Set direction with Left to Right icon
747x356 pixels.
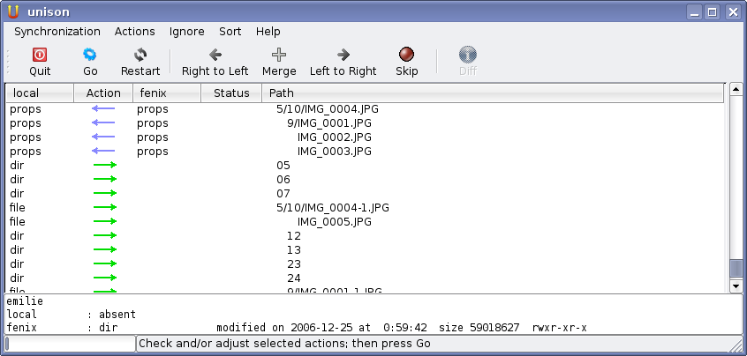(343, 55)
